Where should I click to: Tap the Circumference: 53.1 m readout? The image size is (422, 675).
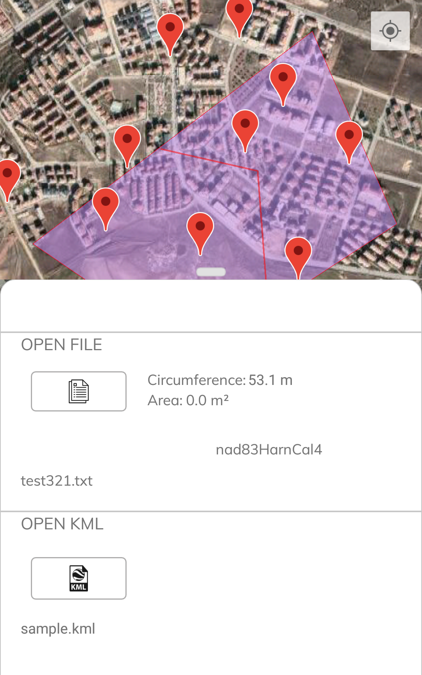(220, 380)
